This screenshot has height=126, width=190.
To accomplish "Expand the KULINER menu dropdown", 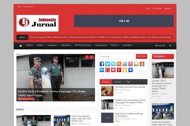I will point(127,45).
